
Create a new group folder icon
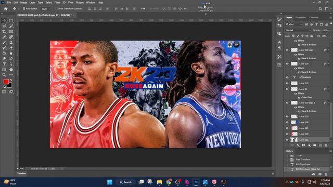coord(314,145)
